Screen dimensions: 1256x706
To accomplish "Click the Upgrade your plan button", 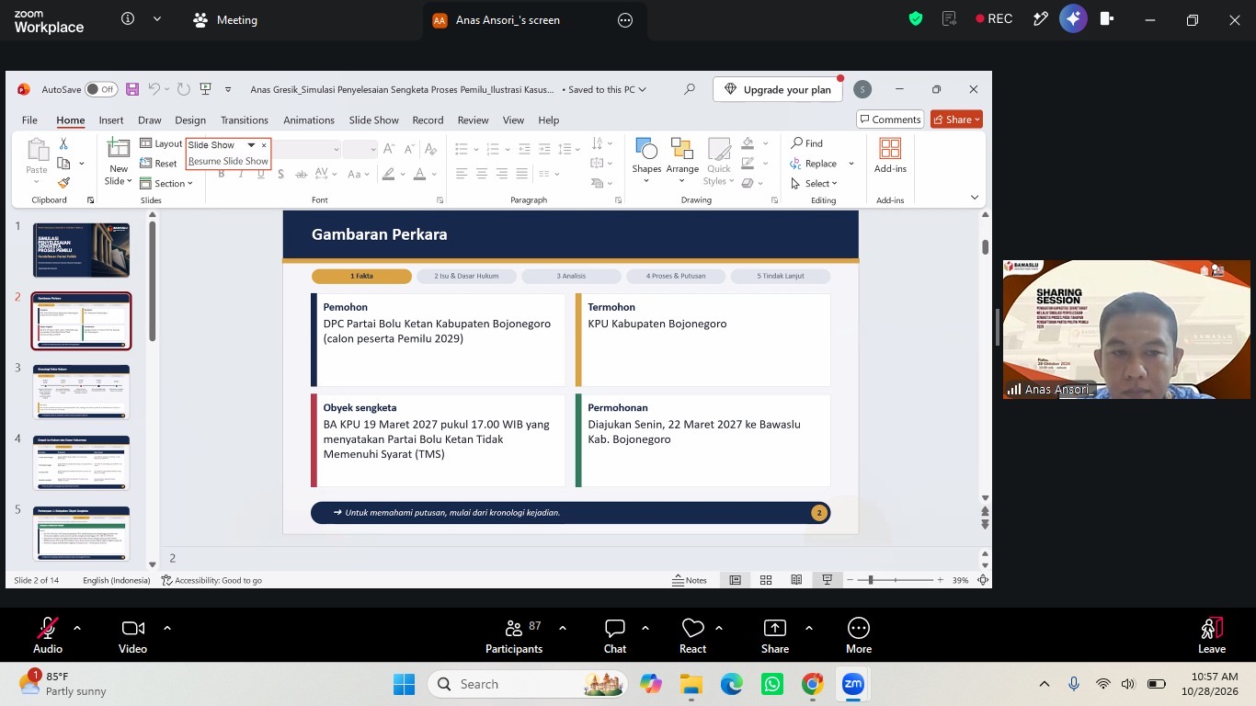I will [x=778, y=89].
